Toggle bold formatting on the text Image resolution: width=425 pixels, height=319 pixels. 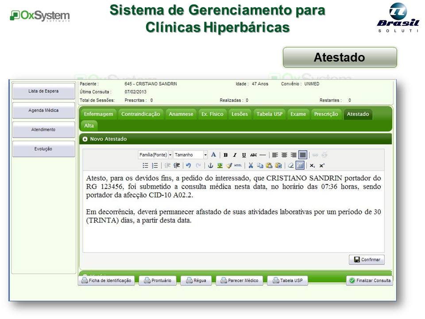[226, 155]
